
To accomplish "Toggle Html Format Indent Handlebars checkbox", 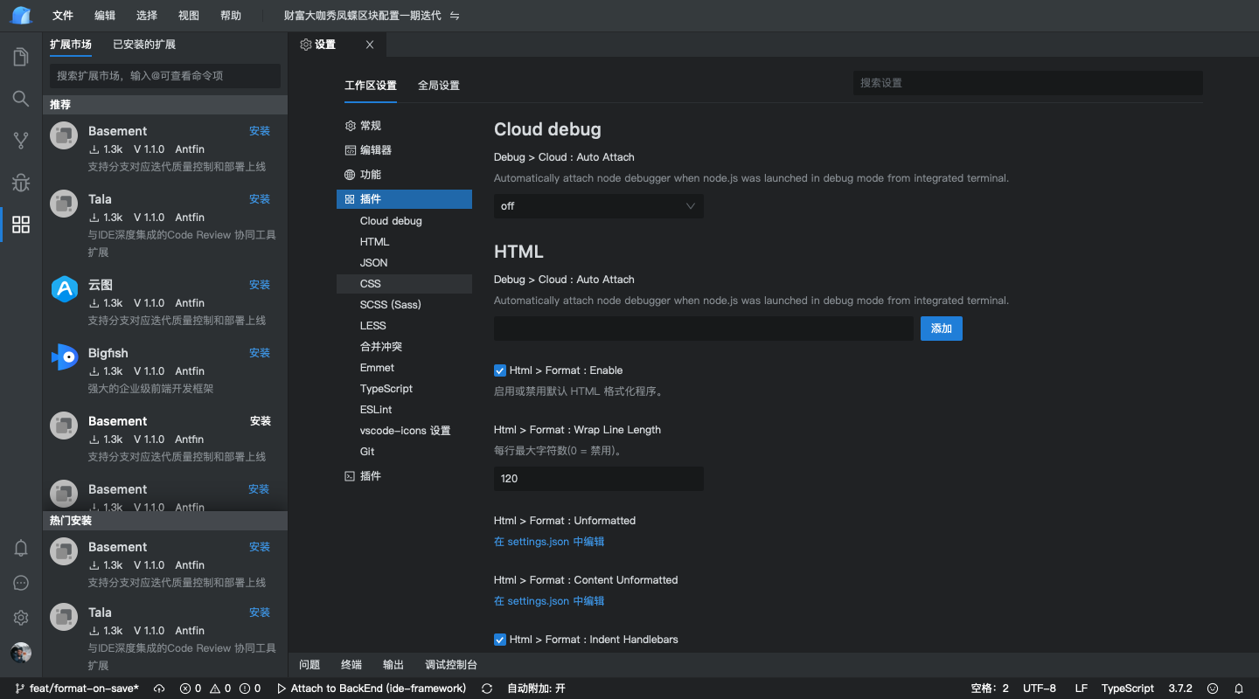I will click(500, 640).
